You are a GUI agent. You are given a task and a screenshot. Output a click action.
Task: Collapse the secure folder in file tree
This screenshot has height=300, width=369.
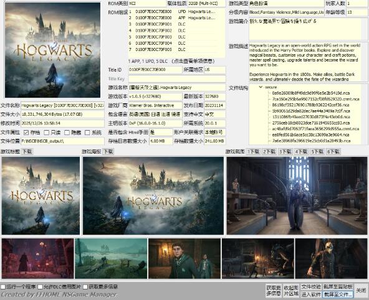261,87
